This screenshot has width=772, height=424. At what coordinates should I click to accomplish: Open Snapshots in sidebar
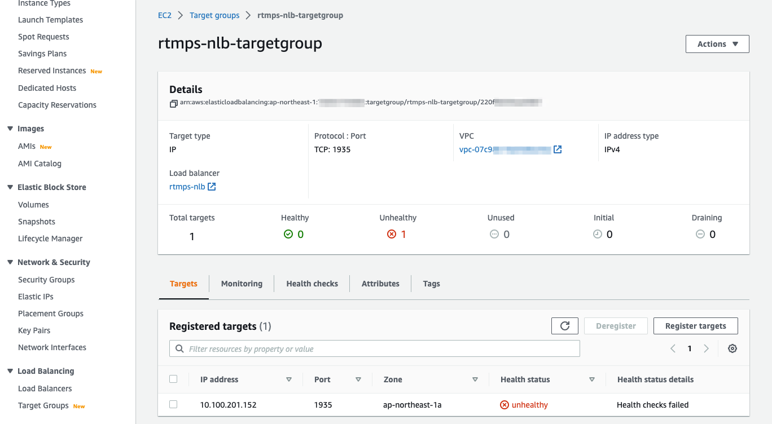click(37, 222)
